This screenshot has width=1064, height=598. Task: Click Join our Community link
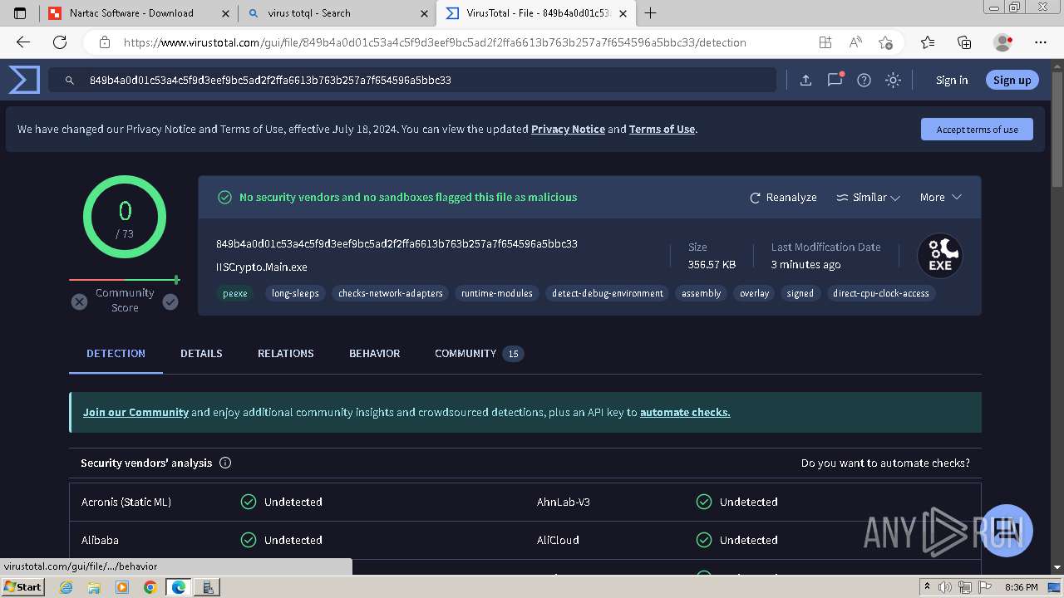(135, 412)
